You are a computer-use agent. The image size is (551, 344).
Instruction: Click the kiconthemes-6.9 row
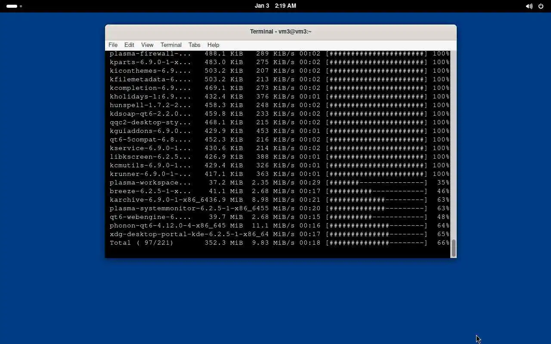tap(279, 71)
